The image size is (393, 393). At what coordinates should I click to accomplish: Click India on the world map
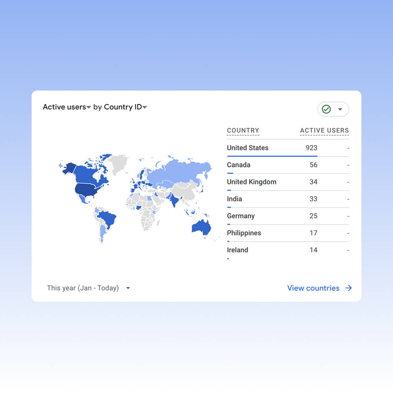(x=174, y=200)
